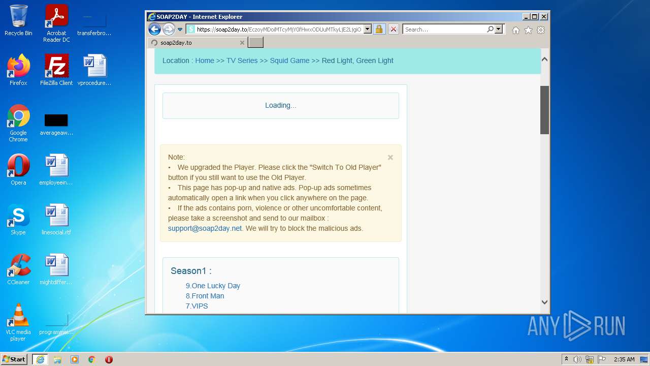Screen dimensions: 650x366
Task: Click Opera icon in taskbar
Action: click(109, 359)
